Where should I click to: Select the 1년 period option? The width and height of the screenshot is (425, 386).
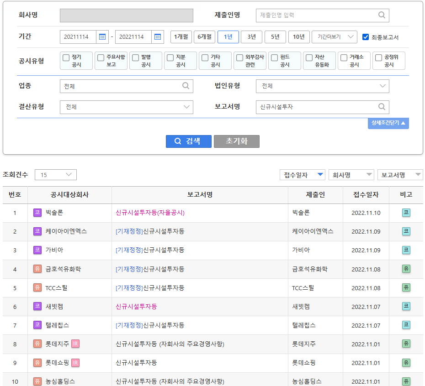(x=228, y=37)
